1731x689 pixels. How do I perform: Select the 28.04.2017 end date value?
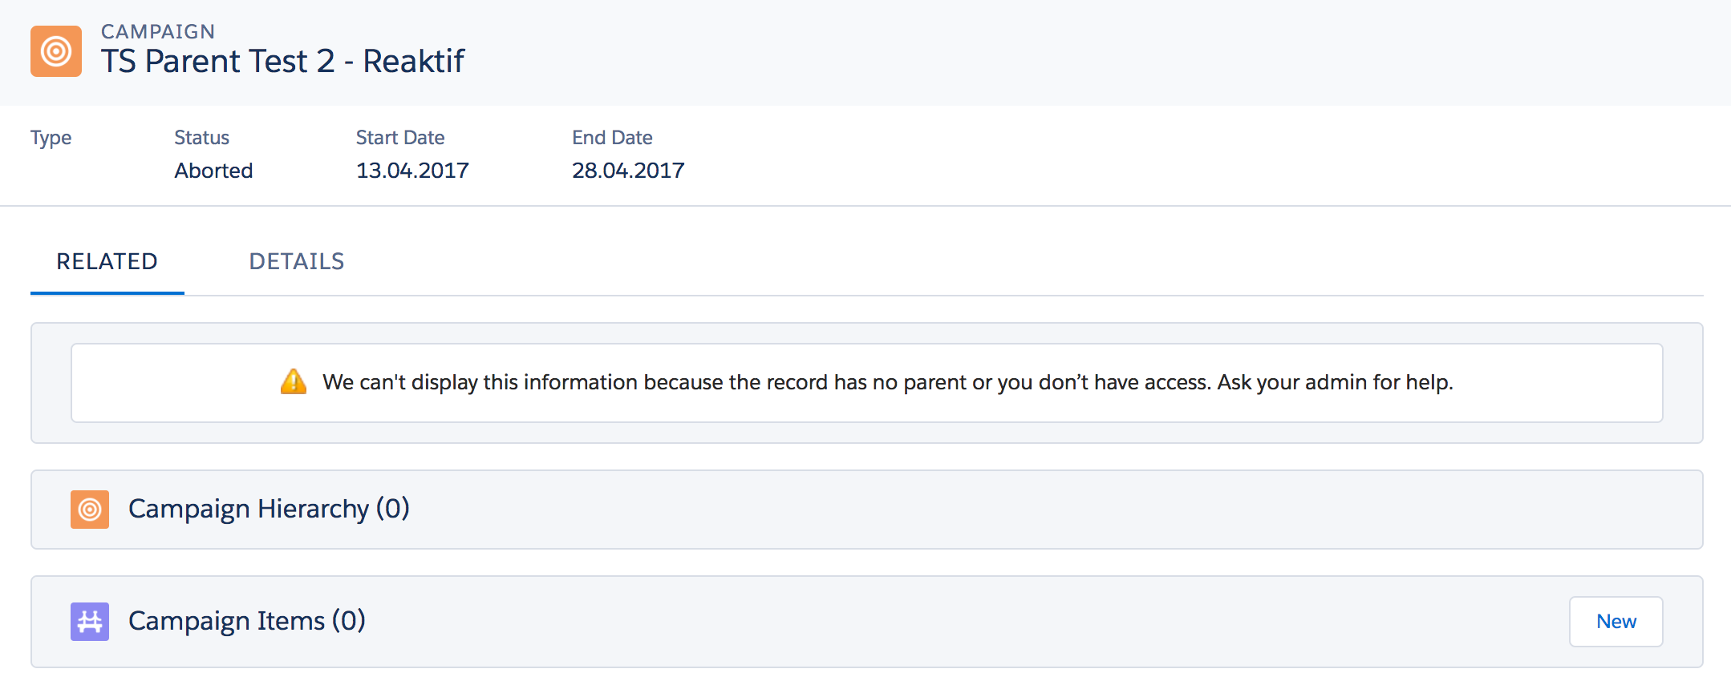point(628,171)
